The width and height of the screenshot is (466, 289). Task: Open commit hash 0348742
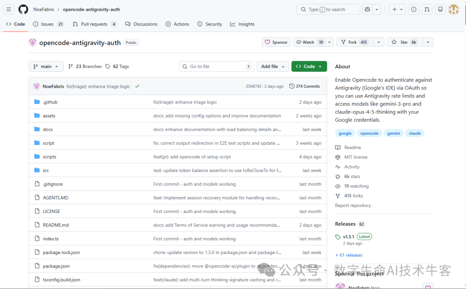[254, 86]
